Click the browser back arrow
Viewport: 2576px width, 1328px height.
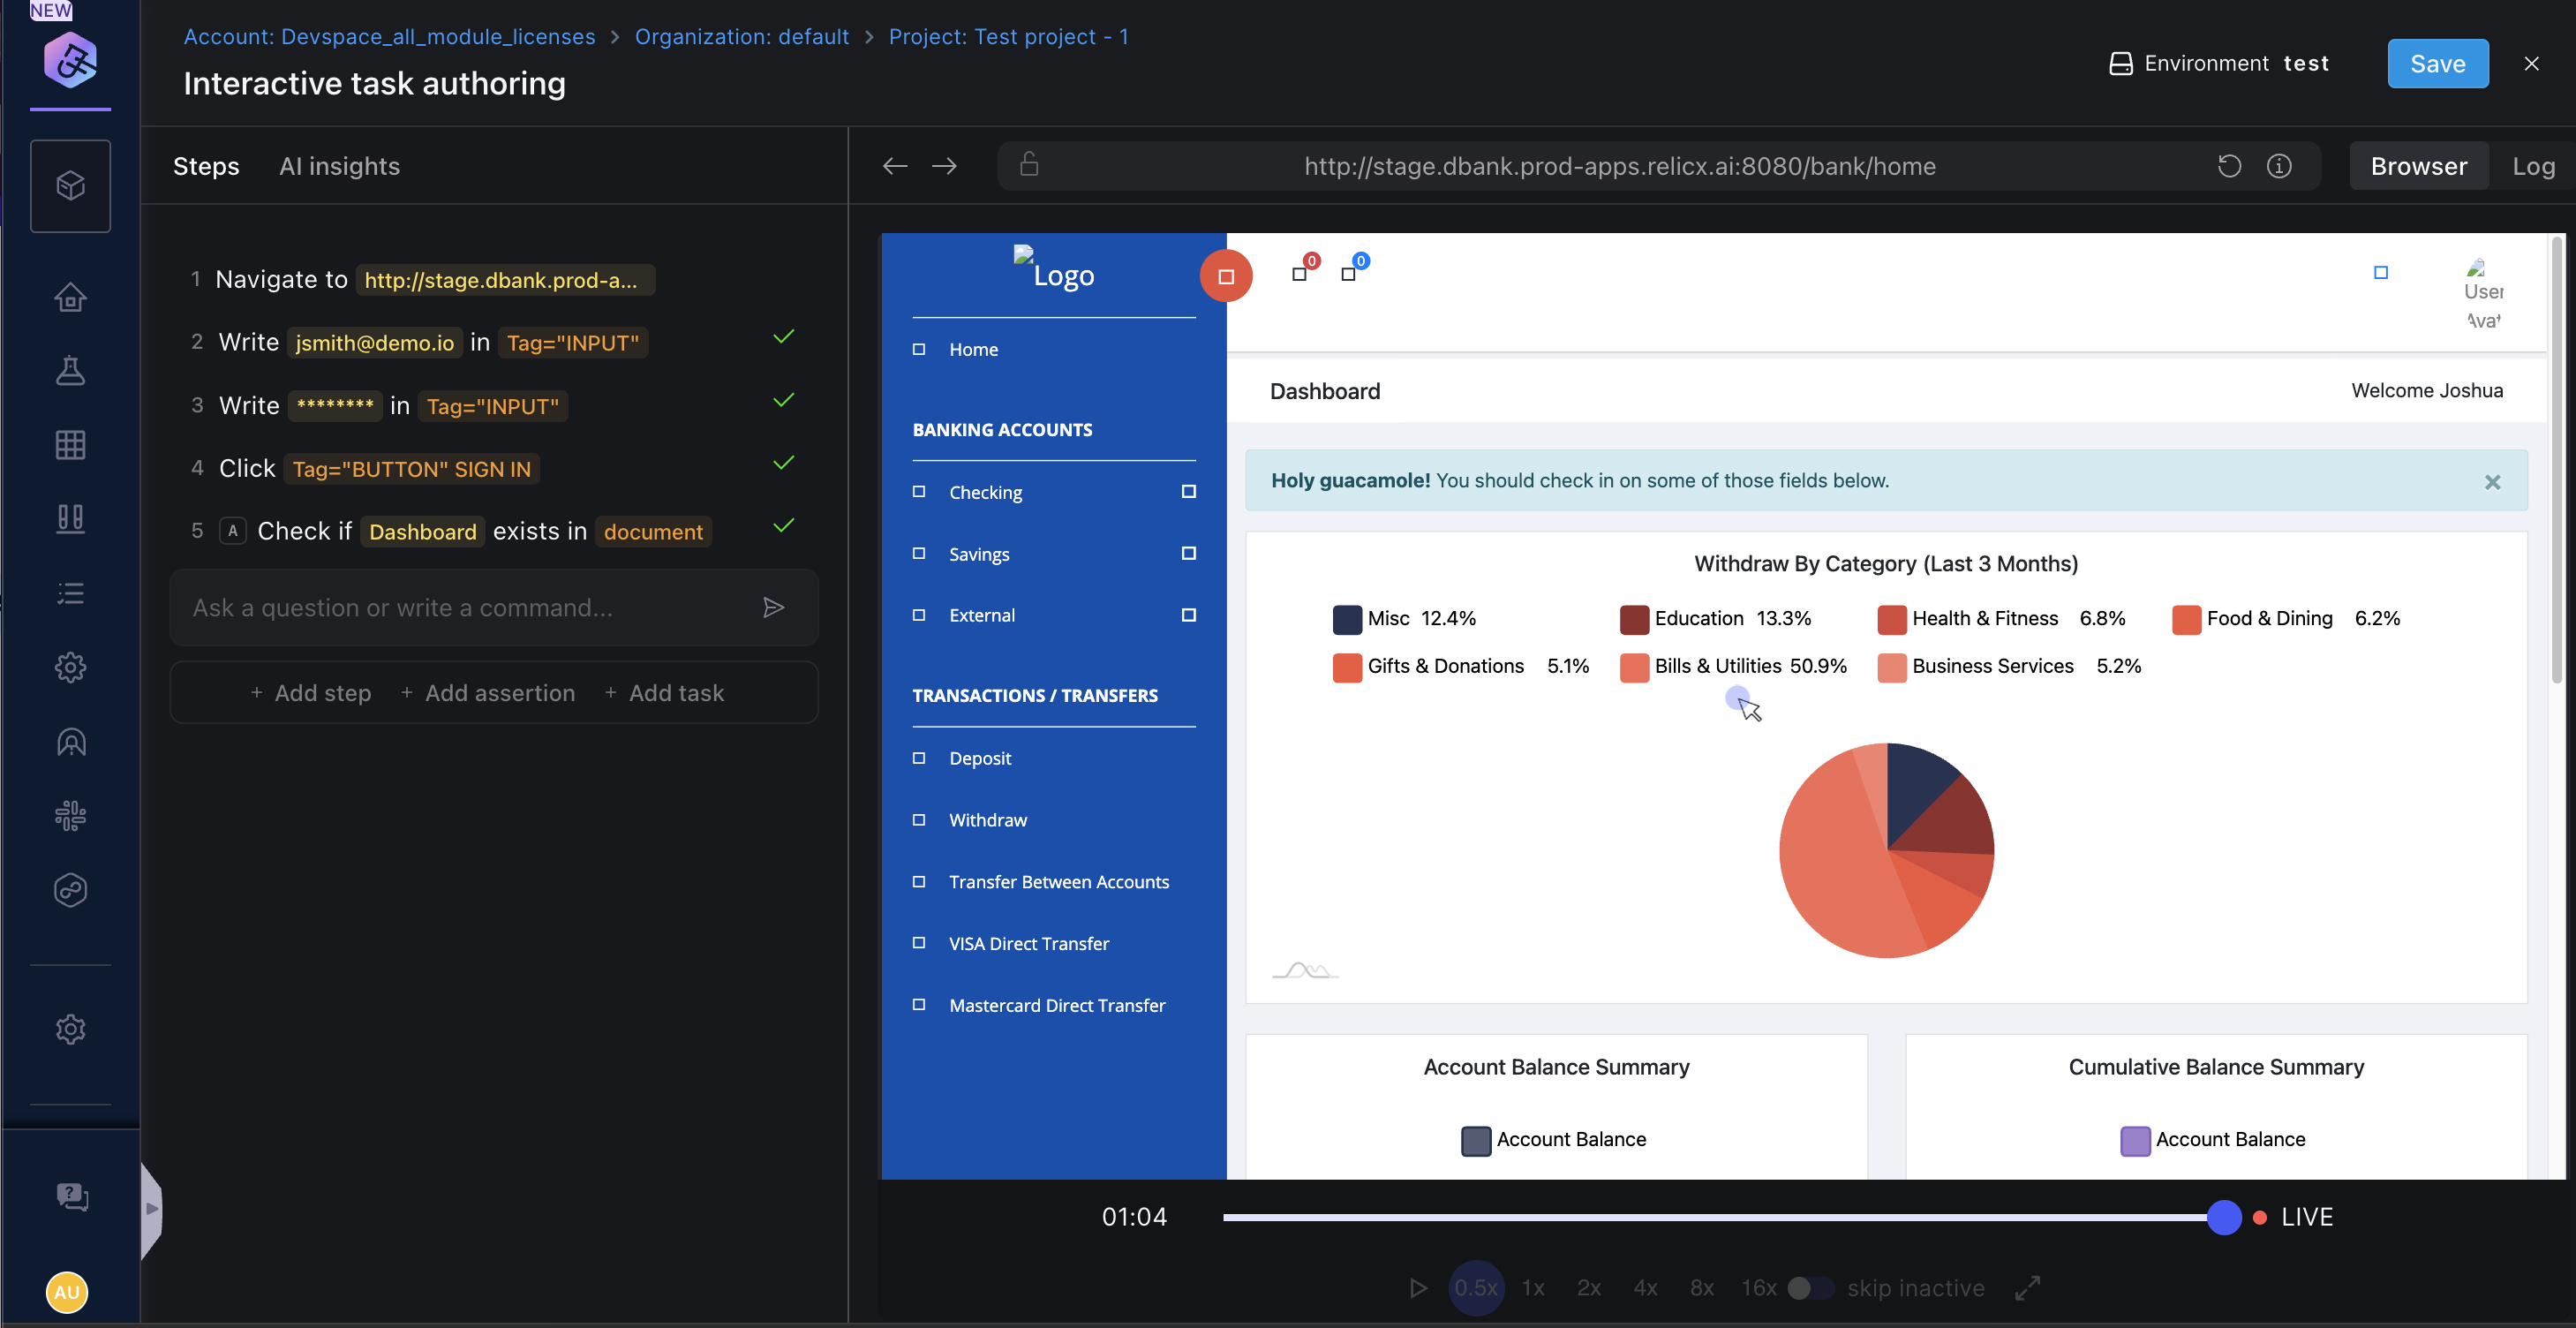894,166
